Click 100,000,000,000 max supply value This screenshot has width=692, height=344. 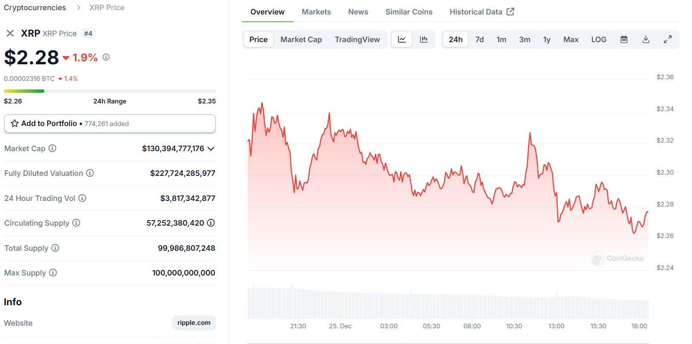[x=184, y=273]
